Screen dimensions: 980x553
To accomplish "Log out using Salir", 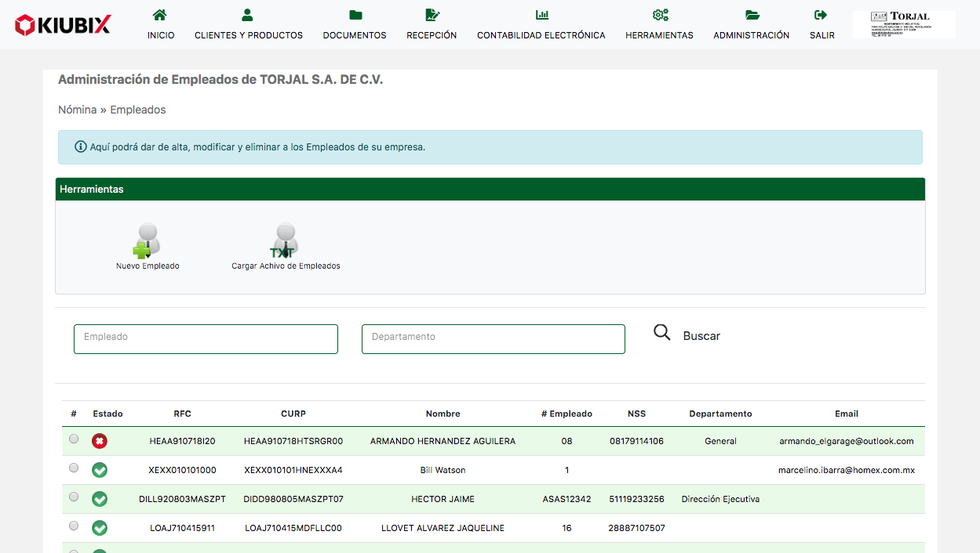I will coord(822,25).
